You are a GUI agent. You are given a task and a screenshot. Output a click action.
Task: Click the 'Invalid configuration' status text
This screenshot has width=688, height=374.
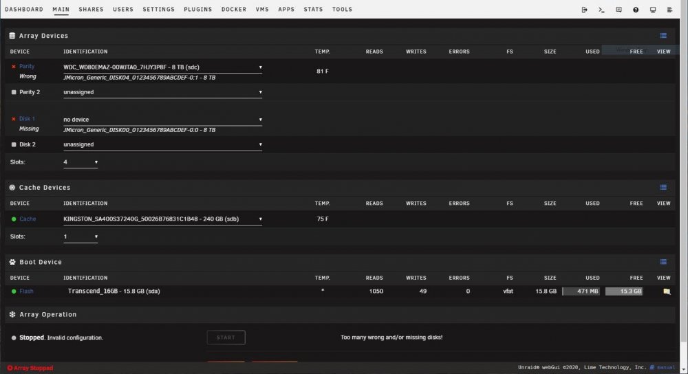75,338
